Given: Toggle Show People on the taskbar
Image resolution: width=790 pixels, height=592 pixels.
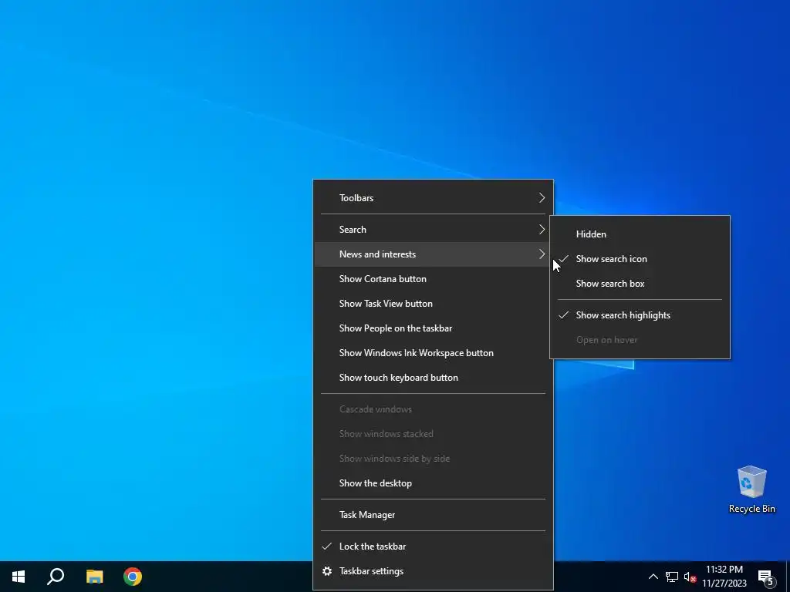Looking at the screenshot, I should [x=433, y=328].
